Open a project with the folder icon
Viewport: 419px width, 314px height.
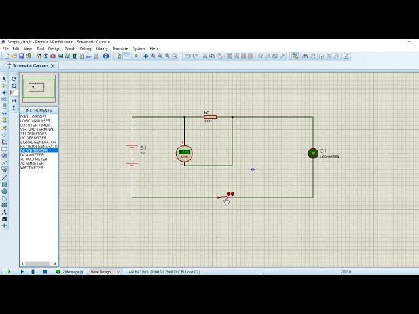point(14,56)
